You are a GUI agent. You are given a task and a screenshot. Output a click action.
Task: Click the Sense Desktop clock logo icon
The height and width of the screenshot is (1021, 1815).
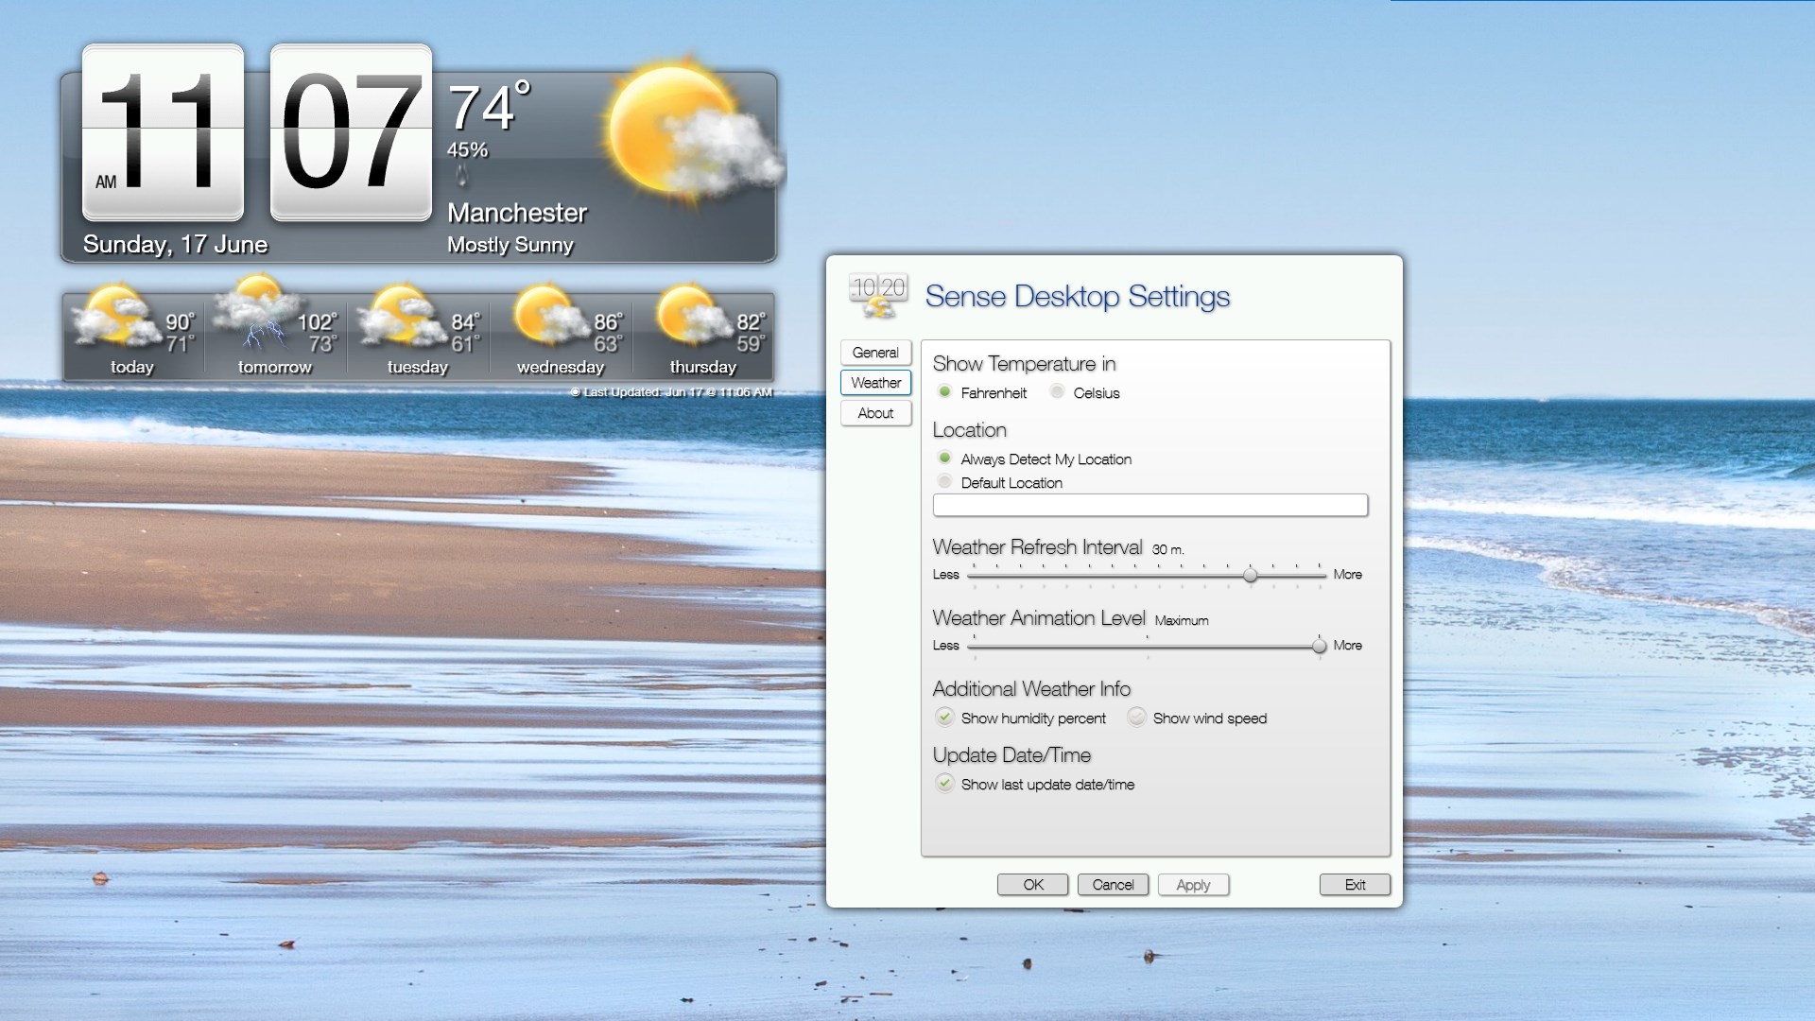click(x=877, y=295)
